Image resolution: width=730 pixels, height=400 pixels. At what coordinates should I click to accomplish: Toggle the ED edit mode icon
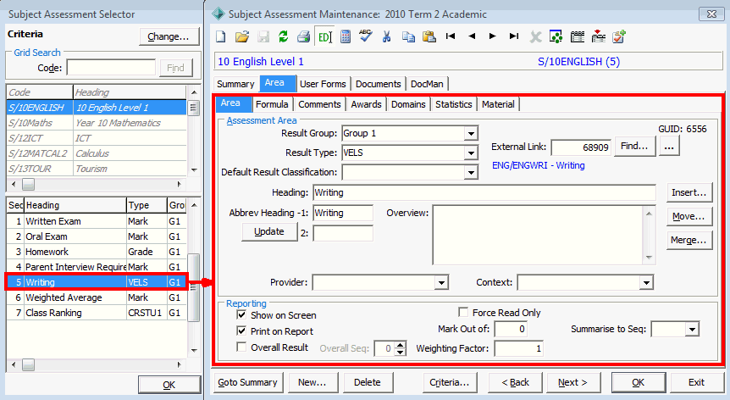[x=324, y=36]
